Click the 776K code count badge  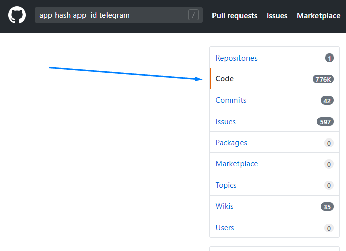323,79
